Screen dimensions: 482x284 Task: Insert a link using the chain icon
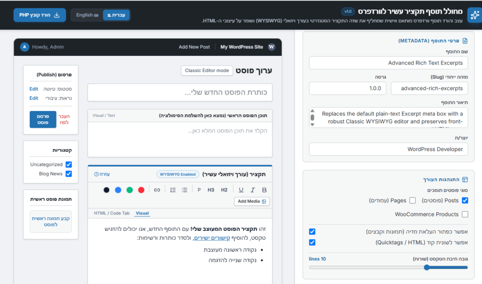157,190
